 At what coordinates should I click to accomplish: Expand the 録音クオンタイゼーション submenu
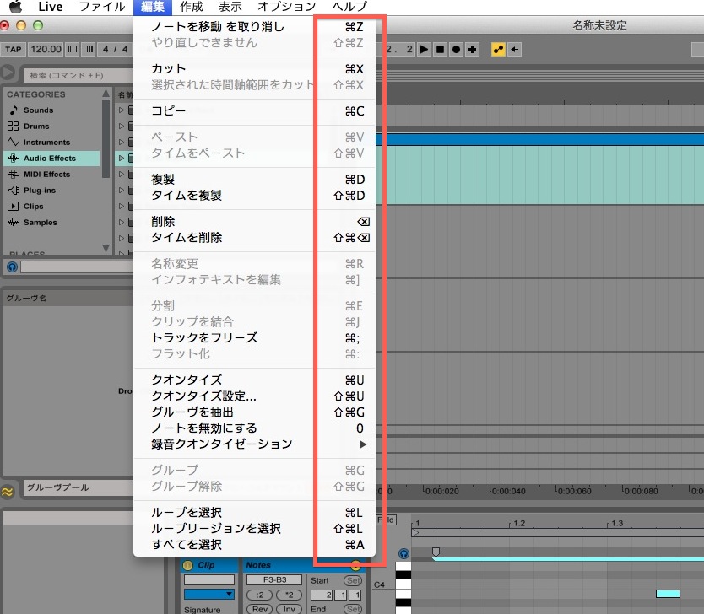(x=255, y=444)
